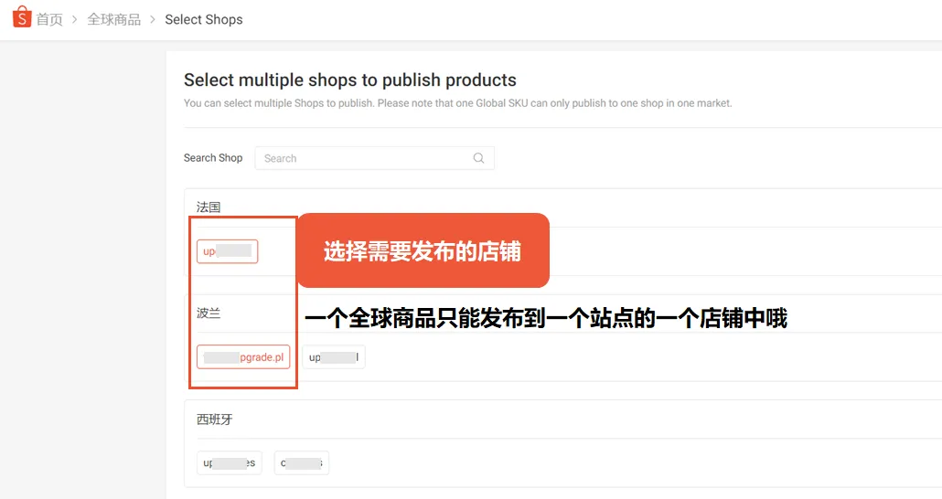The height and width of the screenshot is (499, 942).
Task: Deselect the France shop starting with up
Action: click(227, 251)
